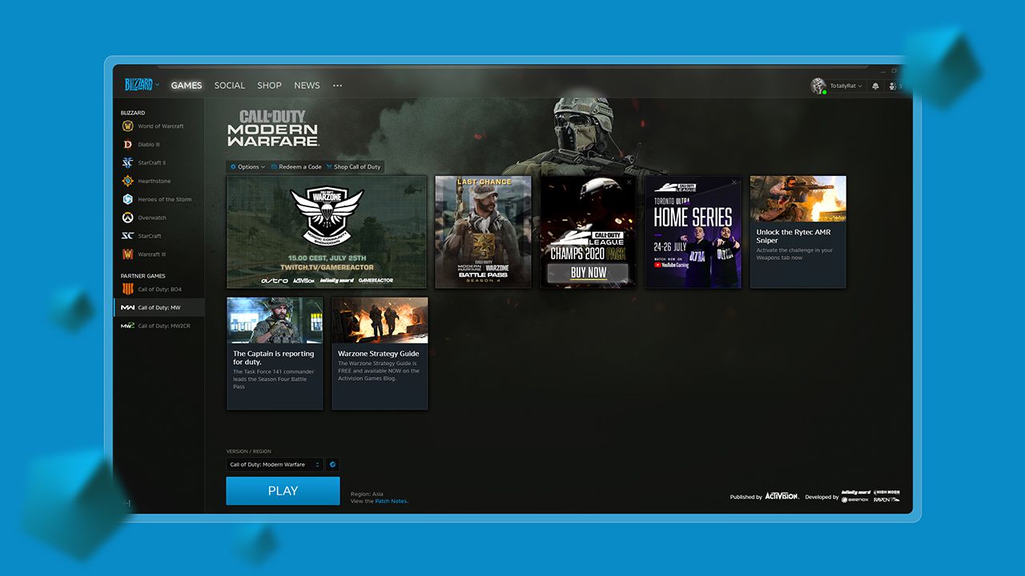1025x576 pixels.
Task: Choose the StarCraft II icon in sidebar
Action: click(x=127, y=162)
